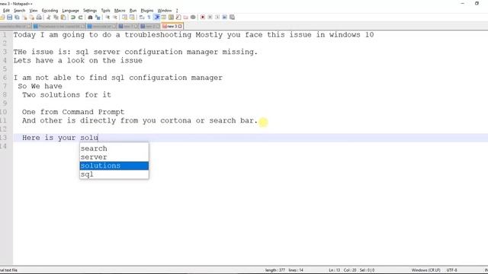The width and height of the screenshot is (488, 274).
Task: Open the Run menu
Action: click(x=133, y=11)
